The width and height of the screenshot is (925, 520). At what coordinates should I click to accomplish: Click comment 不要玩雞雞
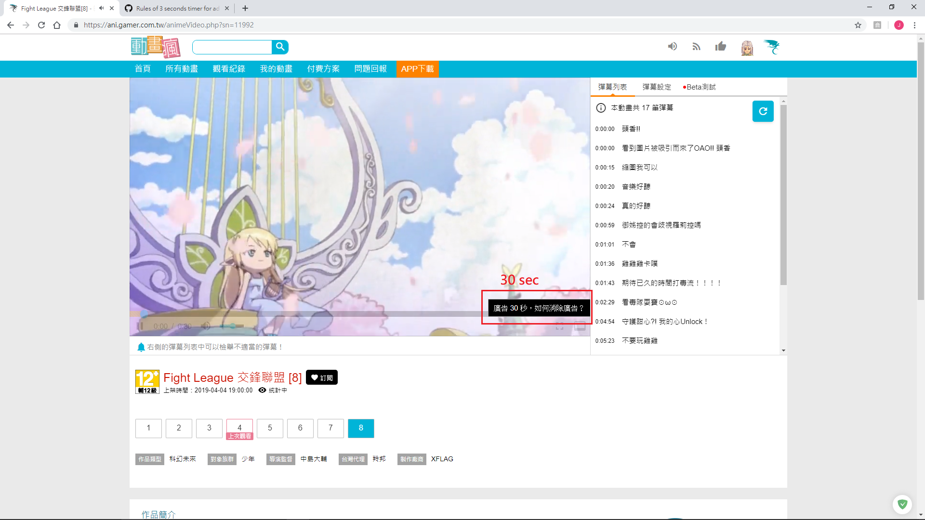pos(640,341)
